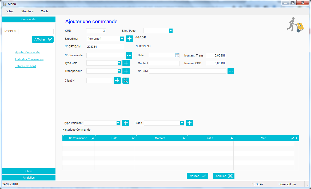Click the plus icon beside Type Paiement

click(x=126, y=123)
